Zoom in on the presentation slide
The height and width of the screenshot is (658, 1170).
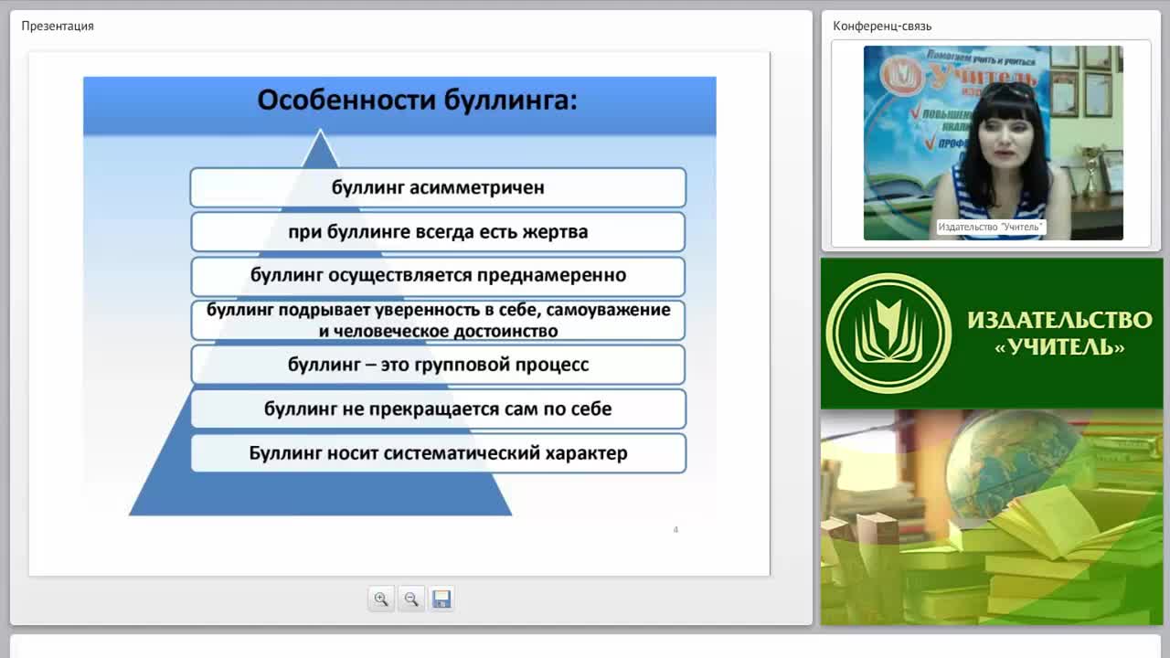381,599
